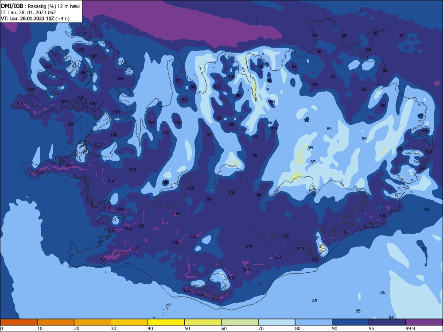Click the 95–99.9% navy legend swatch
The height and width of the screenshot is (332, 443).
(x=387, y=322)
